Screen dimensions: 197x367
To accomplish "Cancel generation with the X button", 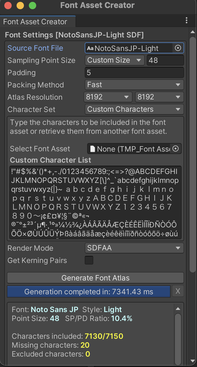I will [178, 292].
